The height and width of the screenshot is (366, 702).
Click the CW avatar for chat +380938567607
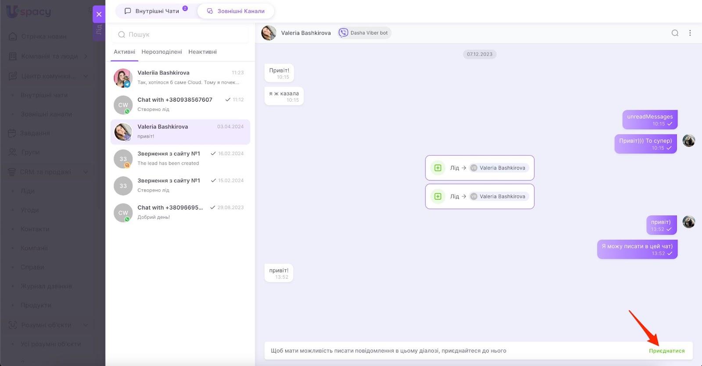tap(123, 105)
